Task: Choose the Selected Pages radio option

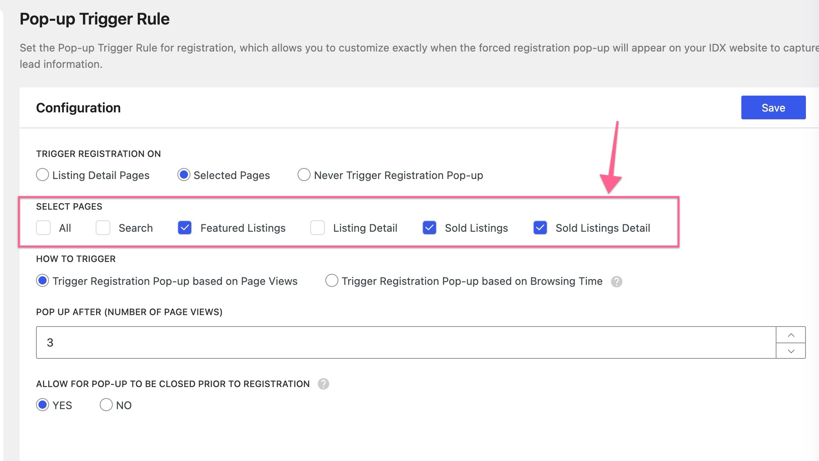Action: (x=184, y=175)
